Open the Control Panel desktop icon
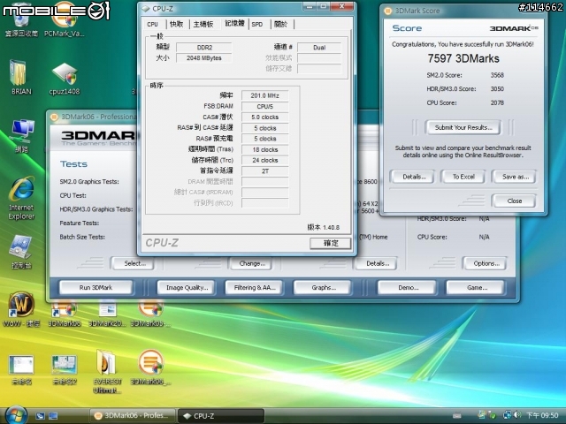The width and height of the screenshot is (566, 424). click(x=21, y=252)
